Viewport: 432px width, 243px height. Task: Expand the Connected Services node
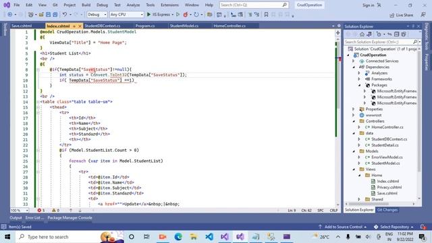tap(354, 61)
